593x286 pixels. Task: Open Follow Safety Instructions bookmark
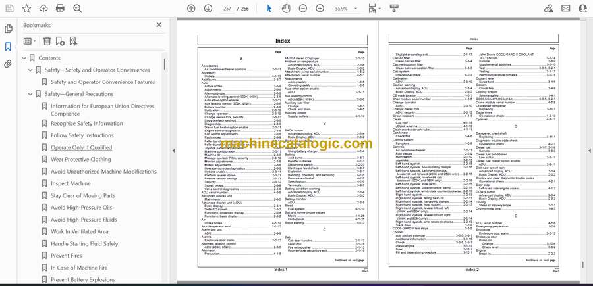pos(82,135)
